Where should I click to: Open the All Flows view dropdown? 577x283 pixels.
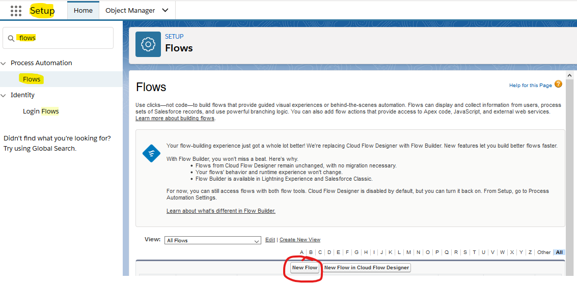[x=213, y=240]
